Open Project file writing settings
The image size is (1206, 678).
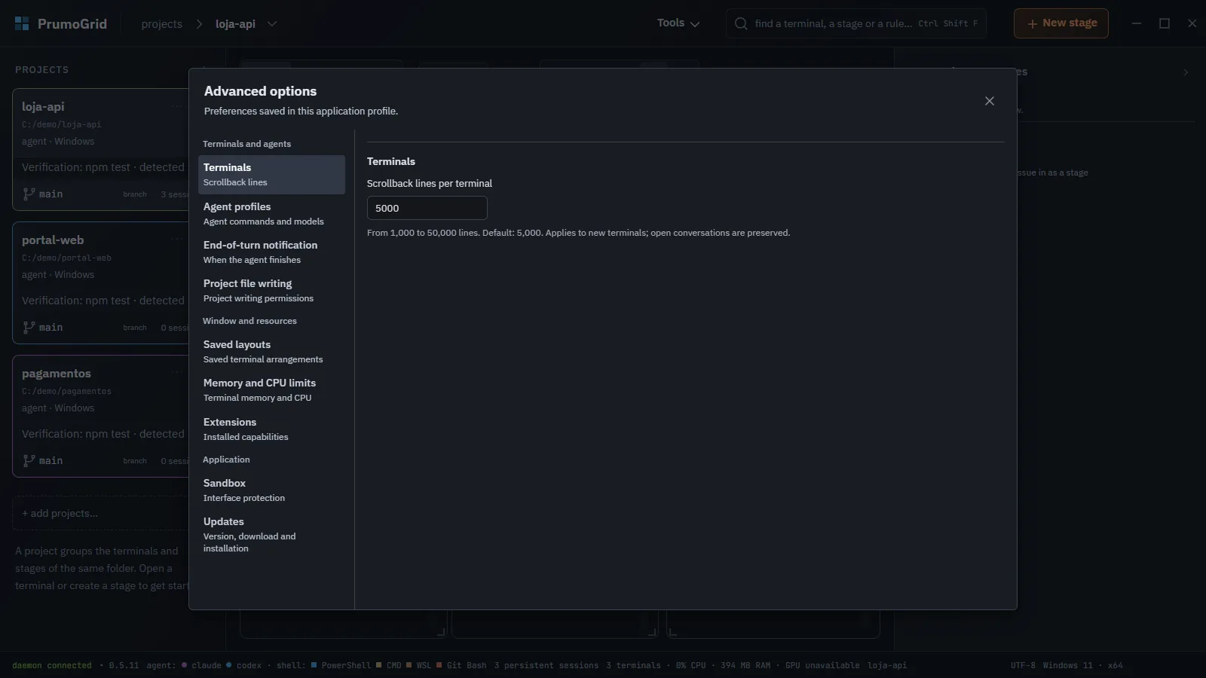tap(271, 291)
